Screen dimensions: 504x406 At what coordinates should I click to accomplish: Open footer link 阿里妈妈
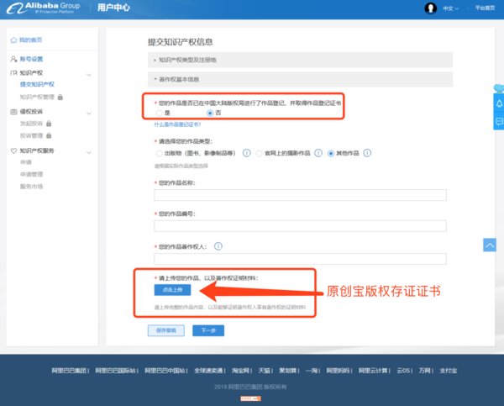click(338, 371)
